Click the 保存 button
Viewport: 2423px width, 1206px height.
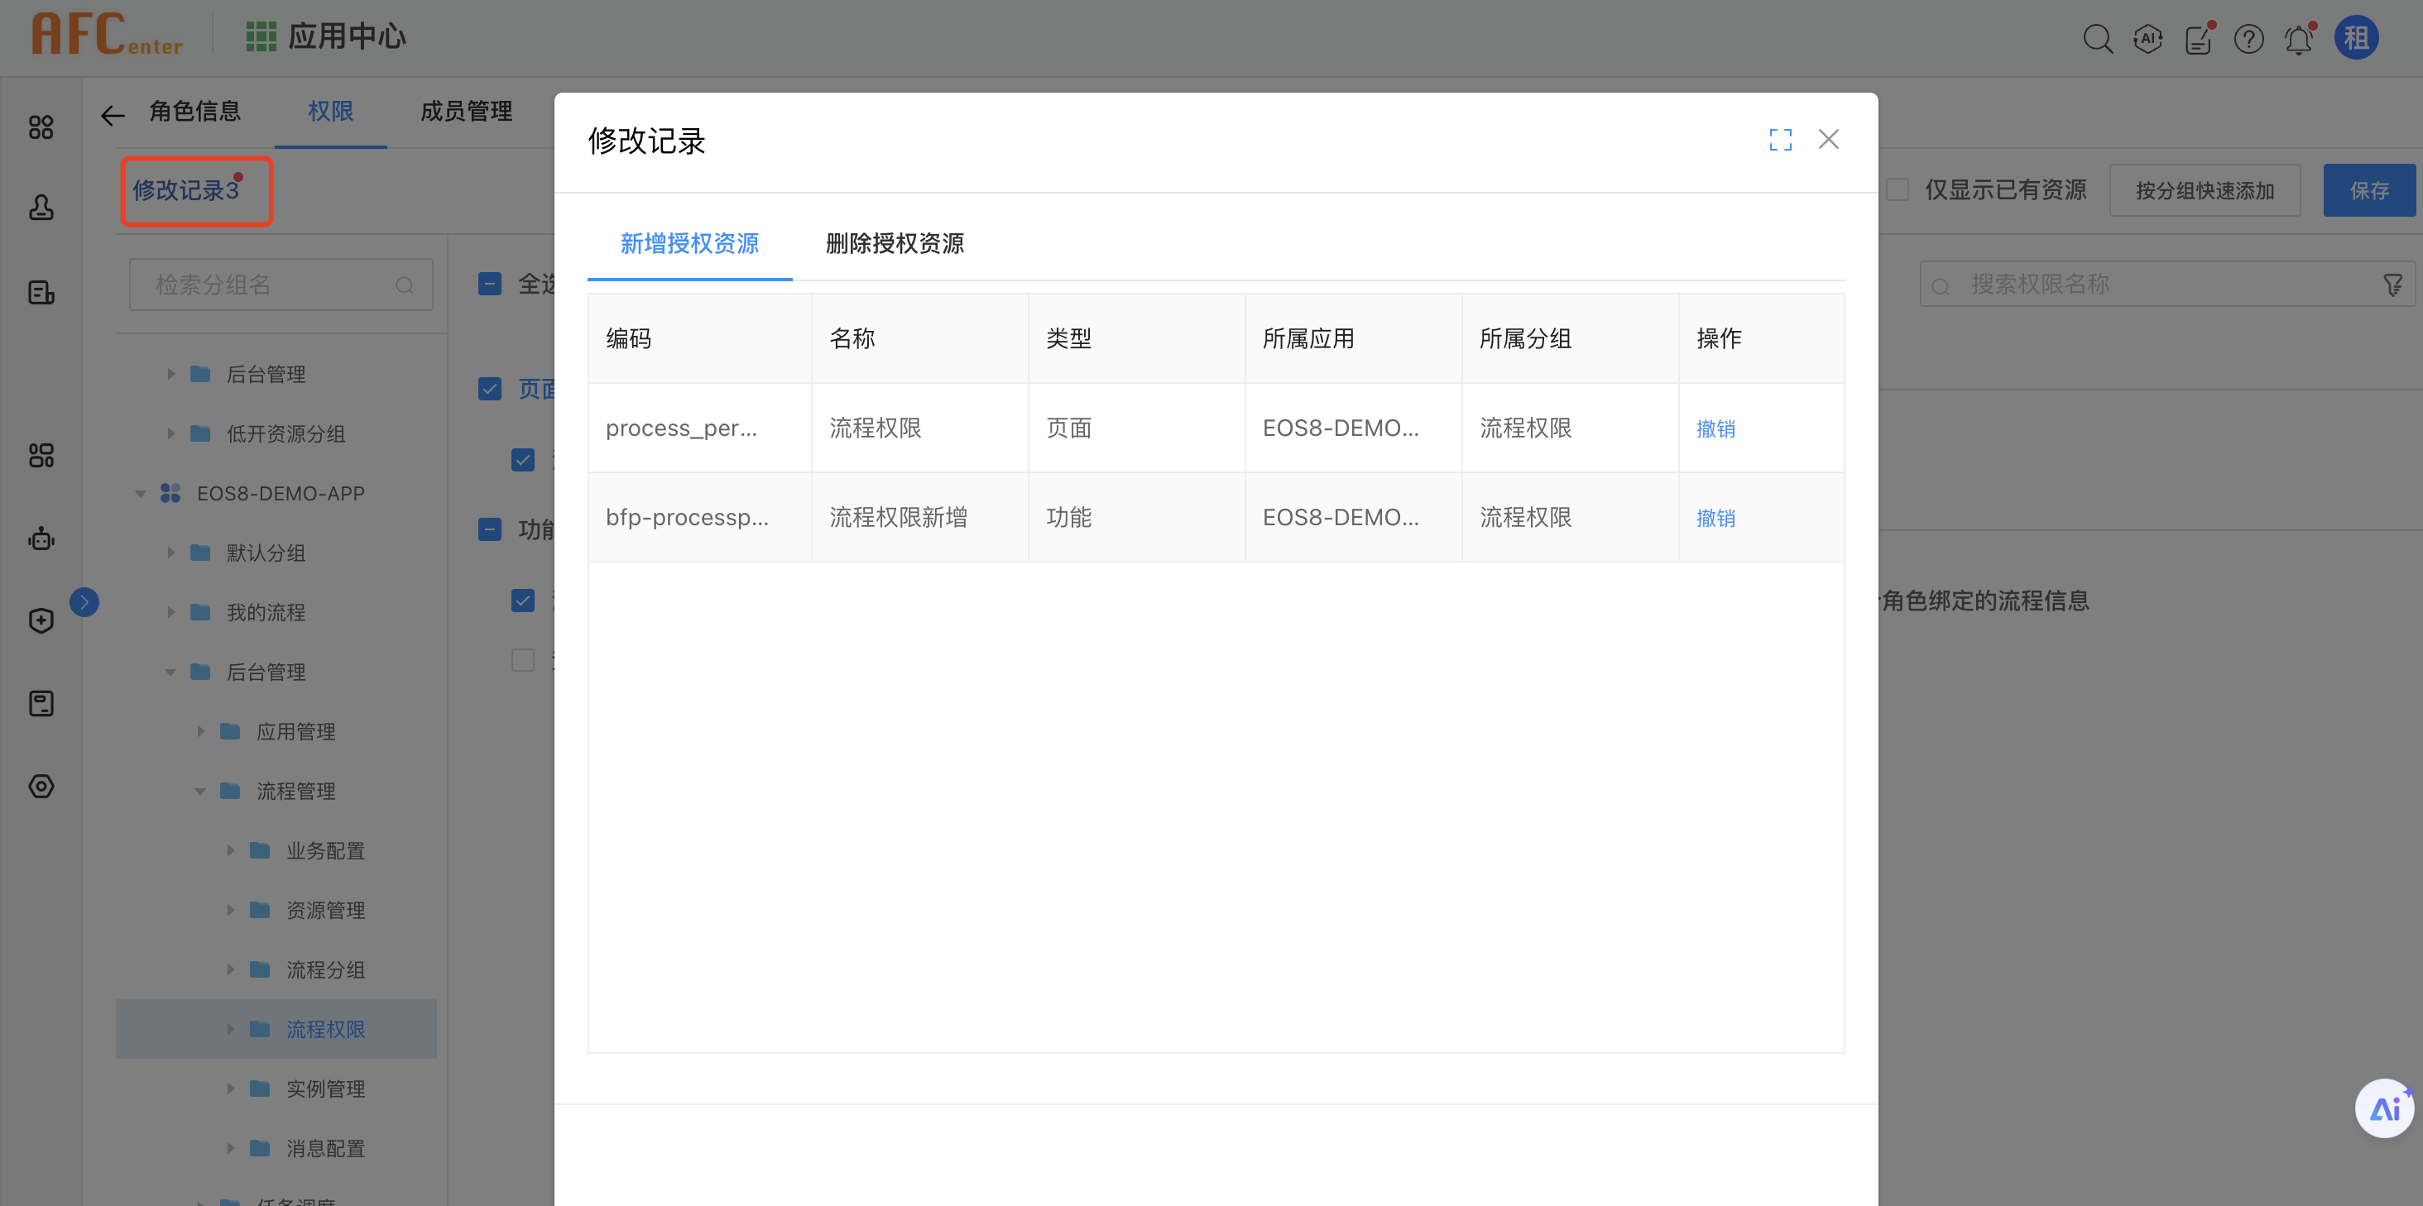pyautogui.click(x=2368, y=191)
